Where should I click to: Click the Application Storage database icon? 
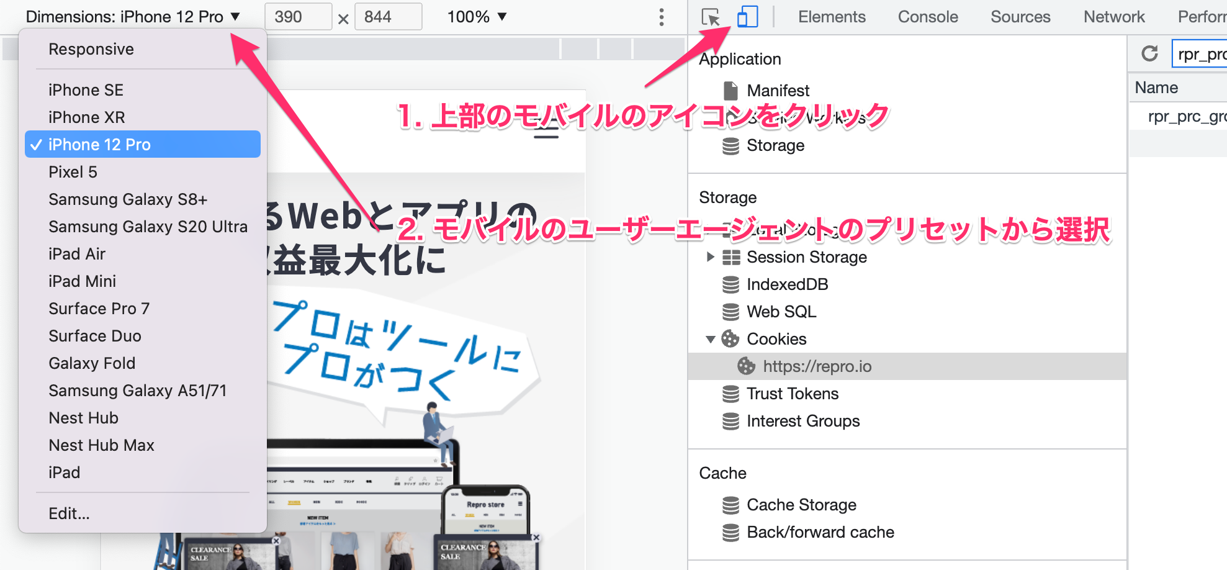(730, 145)
